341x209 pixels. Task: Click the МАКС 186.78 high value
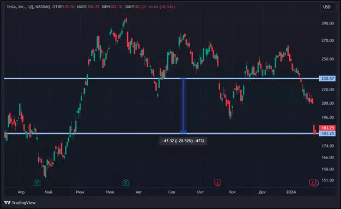pyautogui.click(x=88, y=7)
